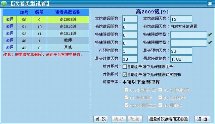Screen dimensions: 215x124
Task: Click the 特殊限额类型 input box
Action: 188,35
